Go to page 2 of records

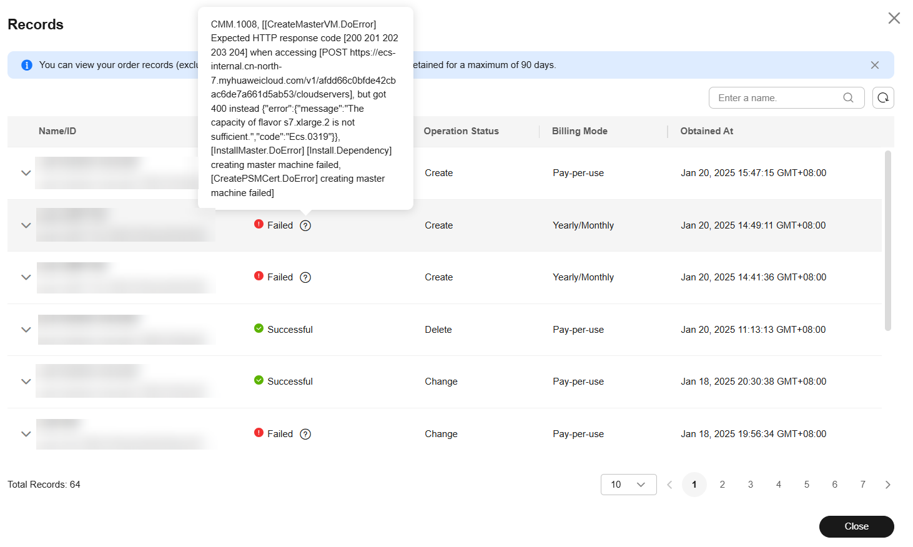723,485
